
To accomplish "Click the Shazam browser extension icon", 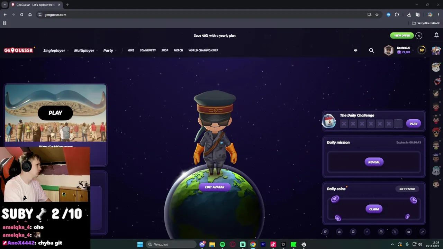I will click(x=388, y=15).
